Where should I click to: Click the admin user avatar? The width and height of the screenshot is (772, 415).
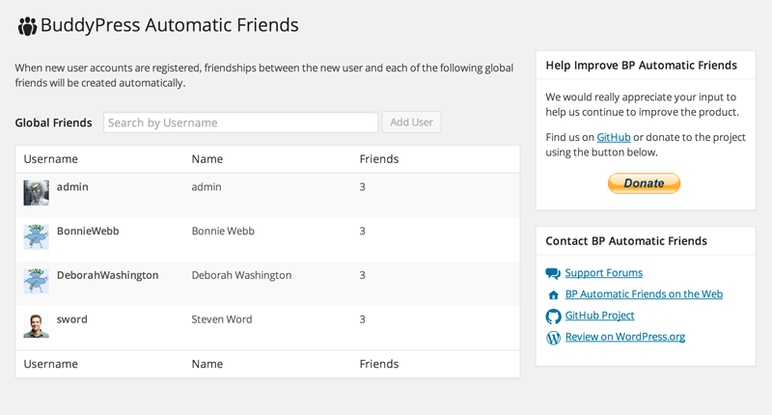coord(36,192)
